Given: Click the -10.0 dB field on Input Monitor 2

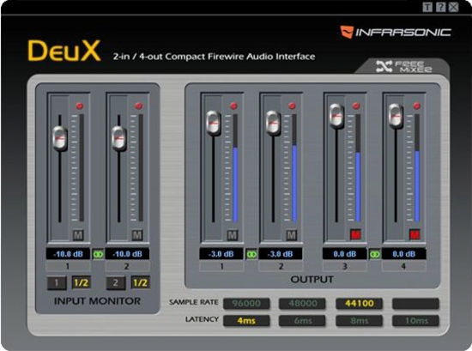Looking at the screenshot, I should point(127,254).
